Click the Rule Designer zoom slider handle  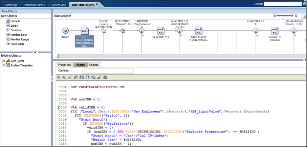pyautogui.click(x=292, y=16)
